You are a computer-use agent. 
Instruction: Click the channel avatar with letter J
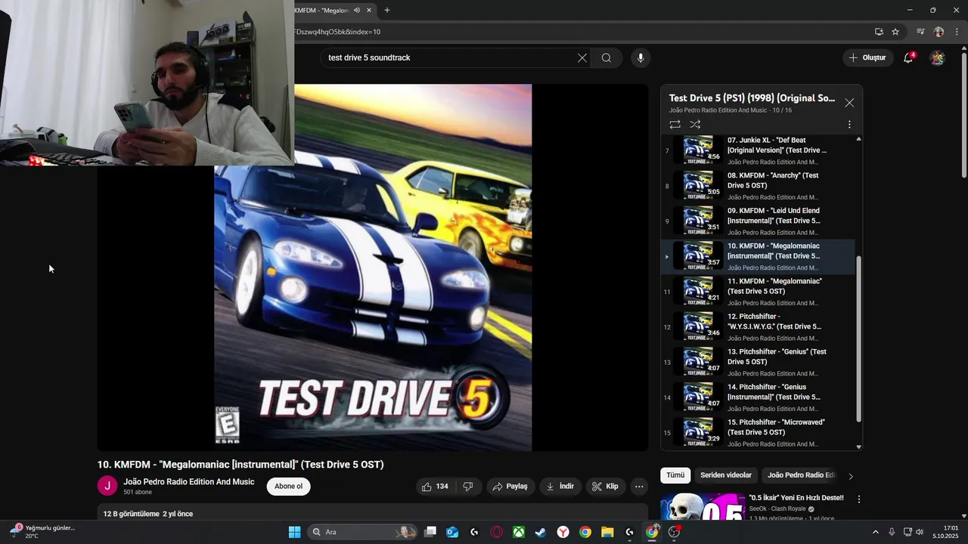pyautogui.click(x=107, y=486)
